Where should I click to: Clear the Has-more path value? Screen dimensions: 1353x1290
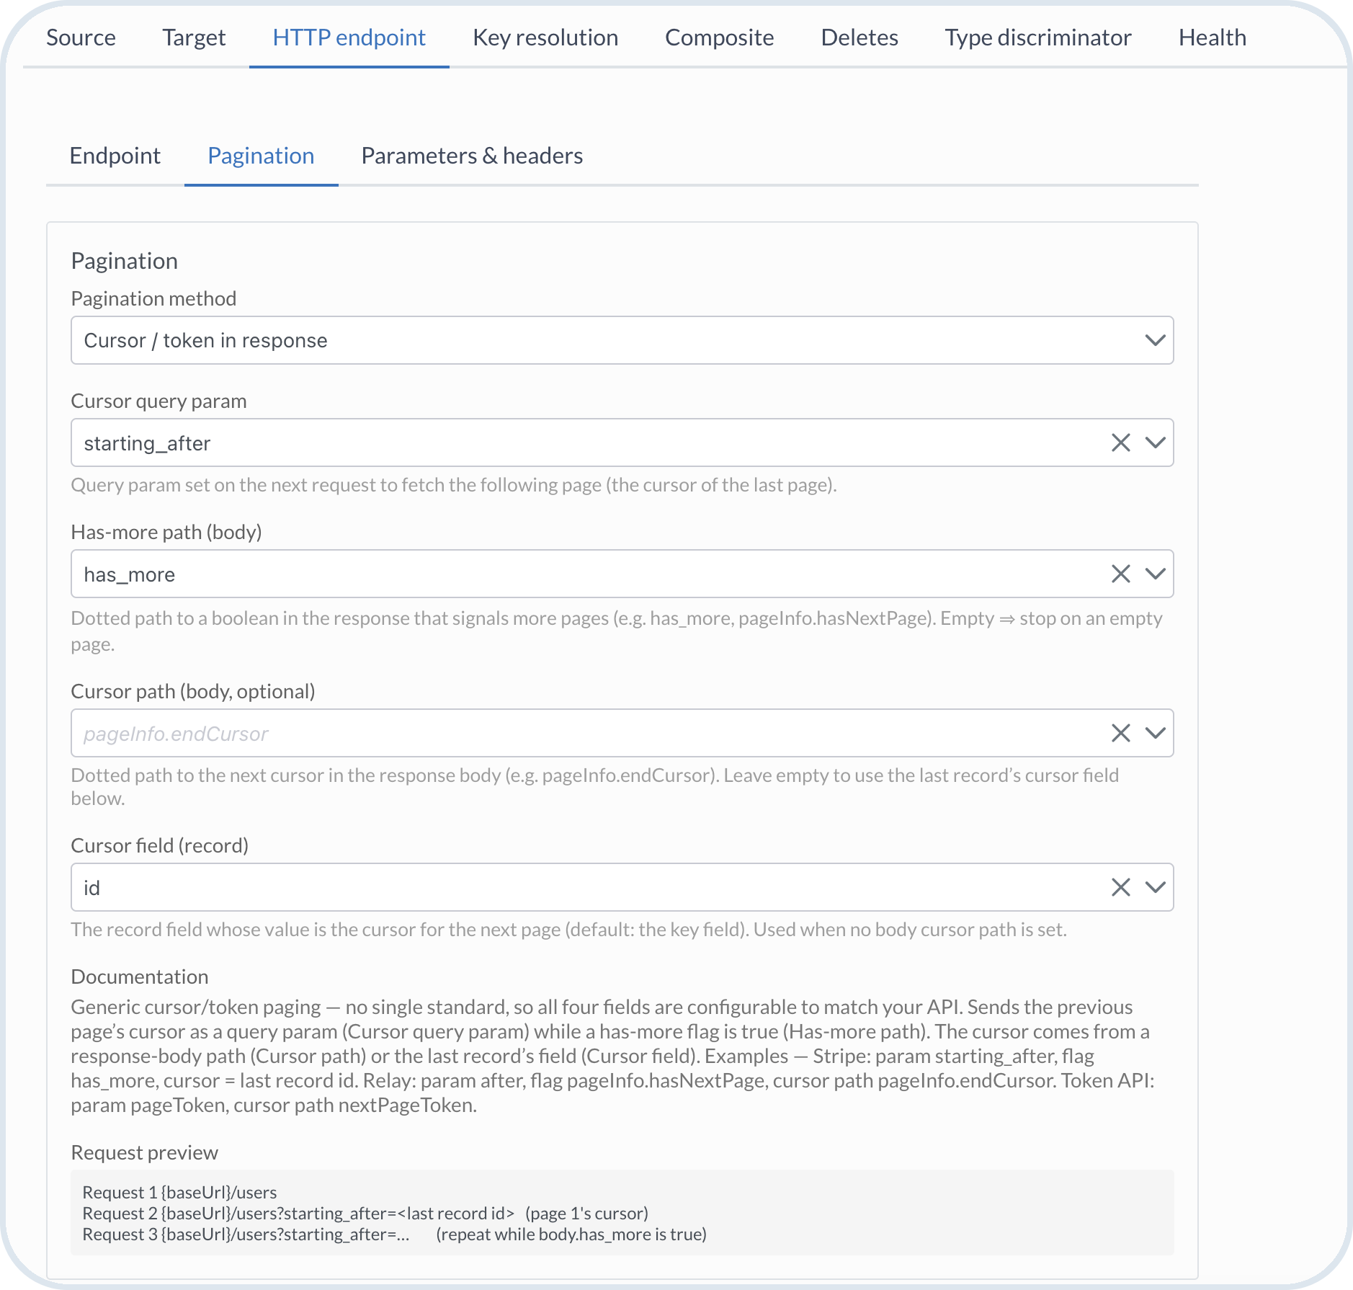1120,574
